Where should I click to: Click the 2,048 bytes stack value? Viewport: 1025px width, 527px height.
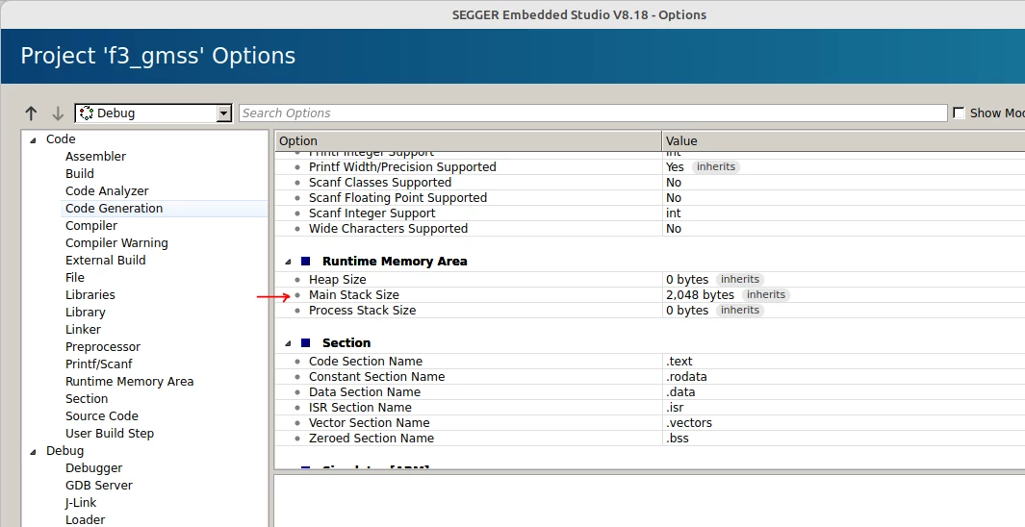click(700, 295)
